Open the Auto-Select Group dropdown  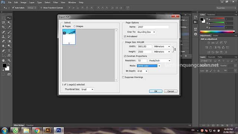(x=32, y=8)
